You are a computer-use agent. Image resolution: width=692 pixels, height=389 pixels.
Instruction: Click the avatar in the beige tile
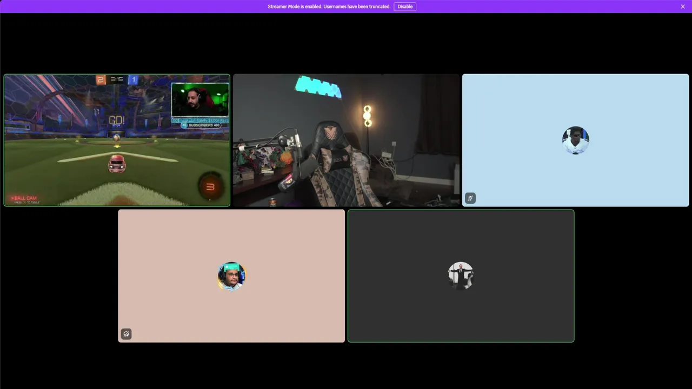coord(231,276)
